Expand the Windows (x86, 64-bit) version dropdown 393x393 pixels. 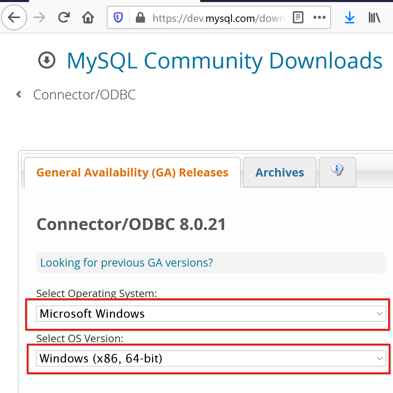211,358
